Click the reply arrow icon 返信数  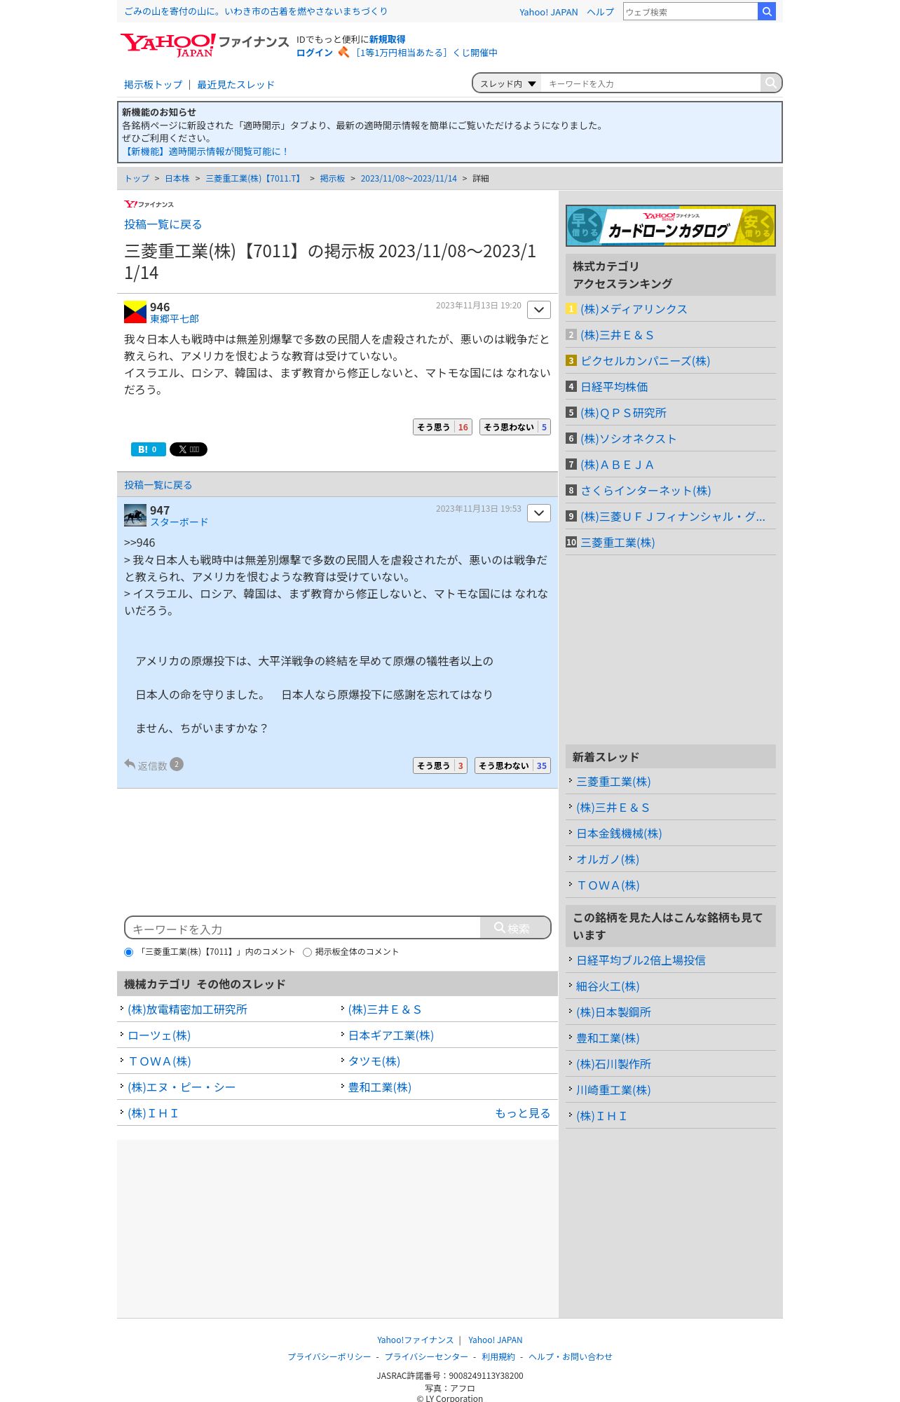[130, 764]
